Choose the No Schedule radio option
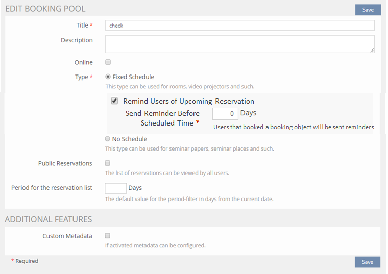The width and height of the screenshot is (388, 274). pyautogui.click(x=108, y=139)
